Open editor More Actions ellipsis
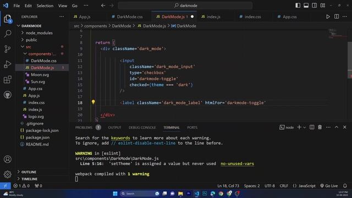This screenshot has width=352, height=198. pyautogui.click(x=345, y=16)
